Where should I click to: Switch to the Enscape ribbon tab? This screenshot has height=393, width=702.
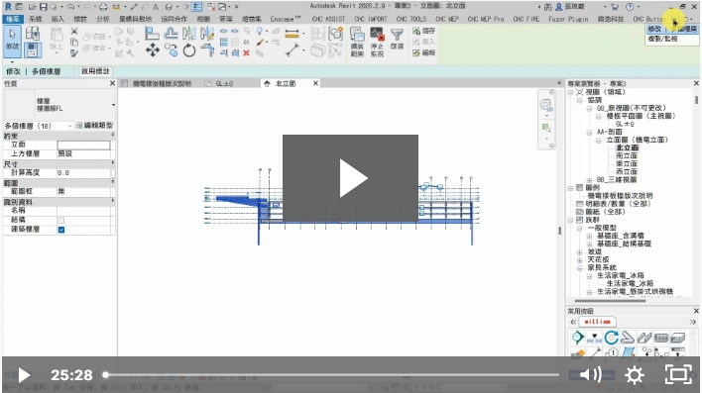[x=286, y=19]
